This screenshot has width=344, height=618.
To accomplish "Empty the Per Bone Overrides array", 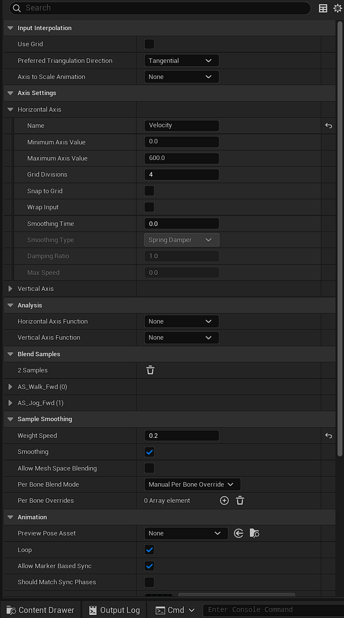I will (x=240, y=501).
